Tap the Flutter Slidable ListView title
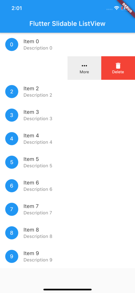The width and height of the screenshot is (135, 293). pos(67,24)
